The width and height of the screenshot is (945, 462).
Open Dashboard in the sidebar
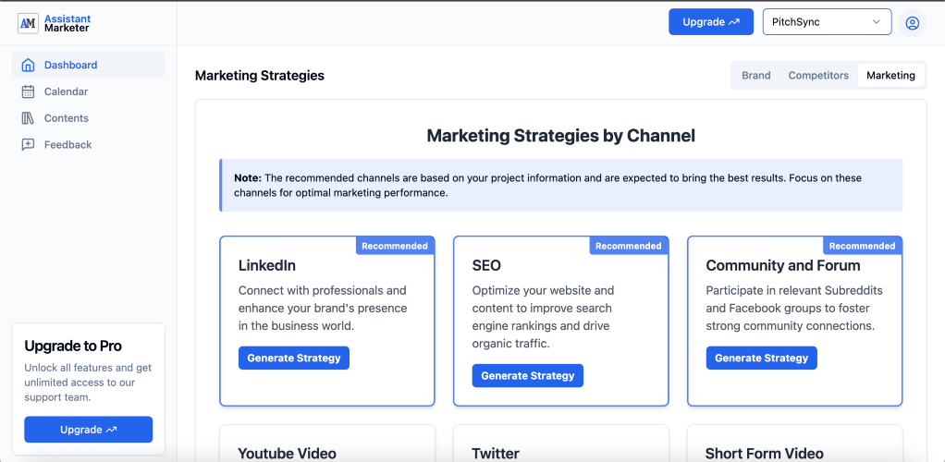(x=89, y=65)
